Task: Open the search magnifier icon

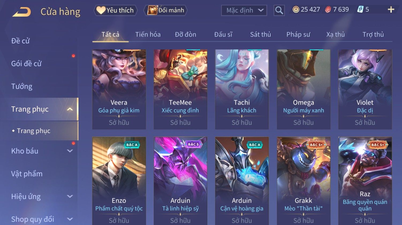Action: tap(279, 10)
